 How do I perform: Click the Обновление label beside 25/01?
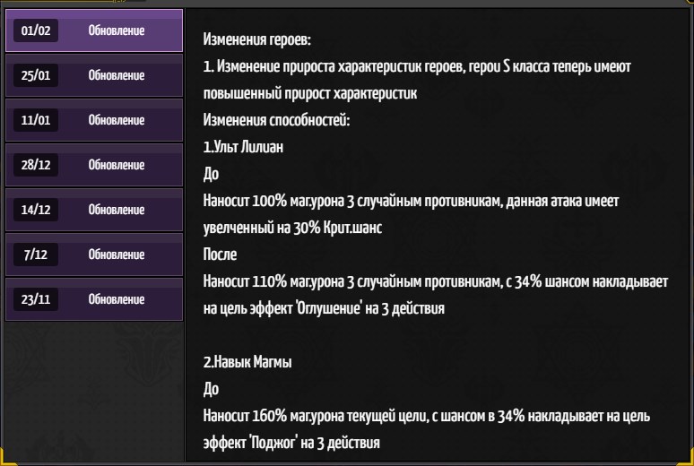click(x=117, y=75)
